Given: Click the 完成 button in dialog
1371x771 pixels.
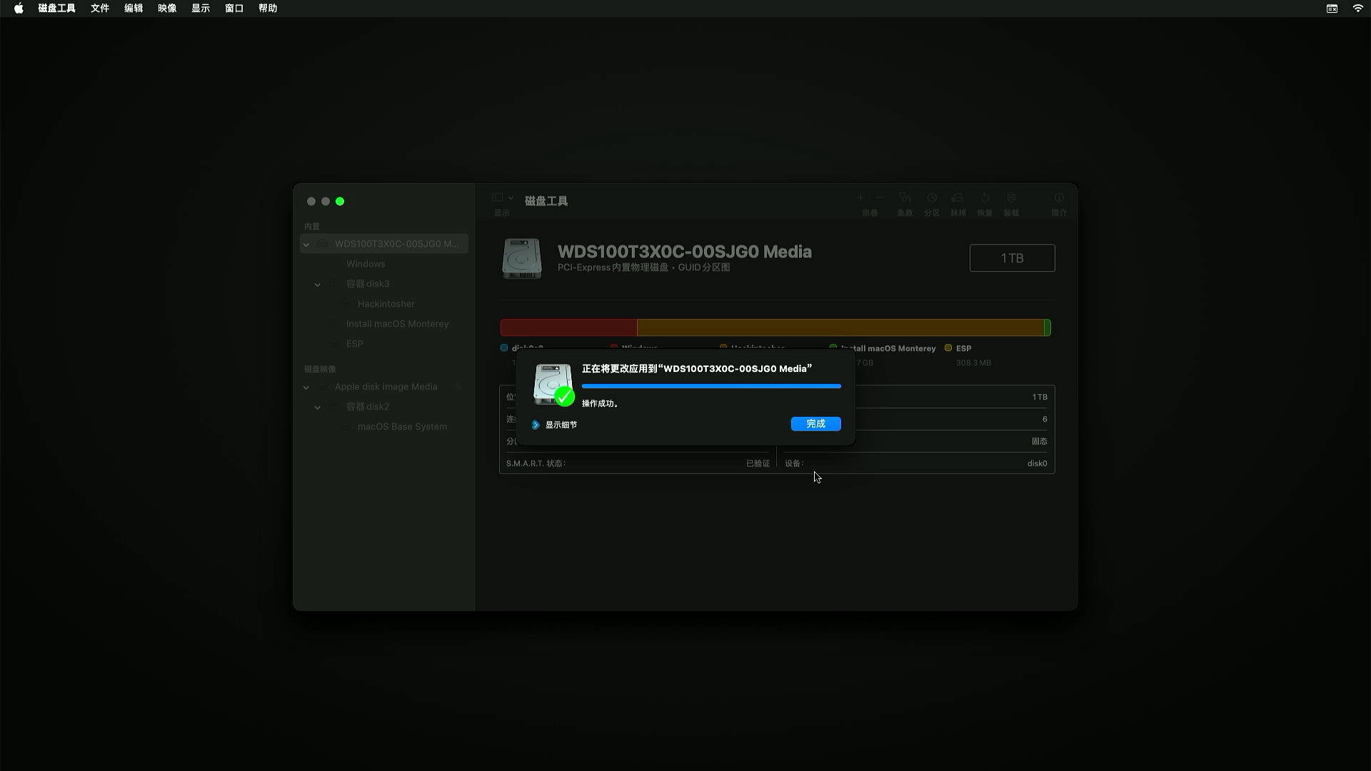Looking at the screenshot, I should (x=815, y=424).
